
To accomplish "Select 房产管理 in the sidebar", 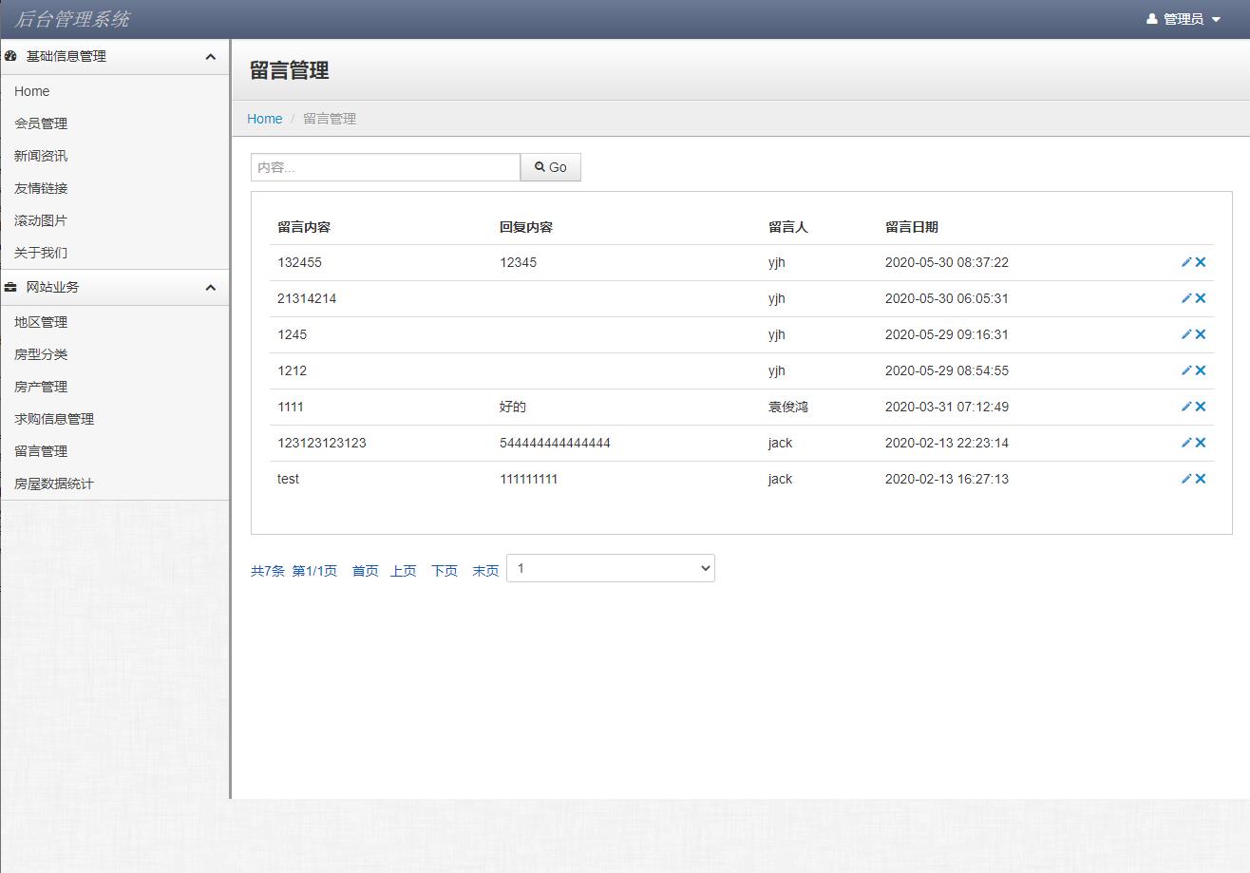I will (x=40, y=387).
